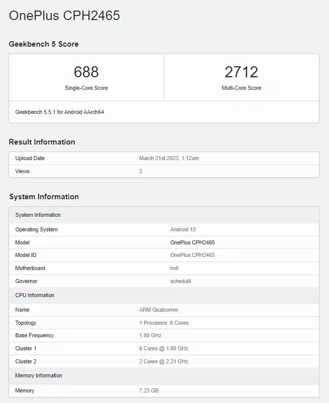Click the CPU Name label
Image resolution: width=329 pixels, height=403 pixels.
pos(22,310)
